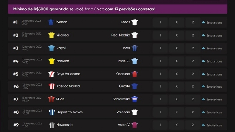Viewport: 235px width, 132px height.
Task: Click the Rayo Vallecano team name
Action: point(68,74)
